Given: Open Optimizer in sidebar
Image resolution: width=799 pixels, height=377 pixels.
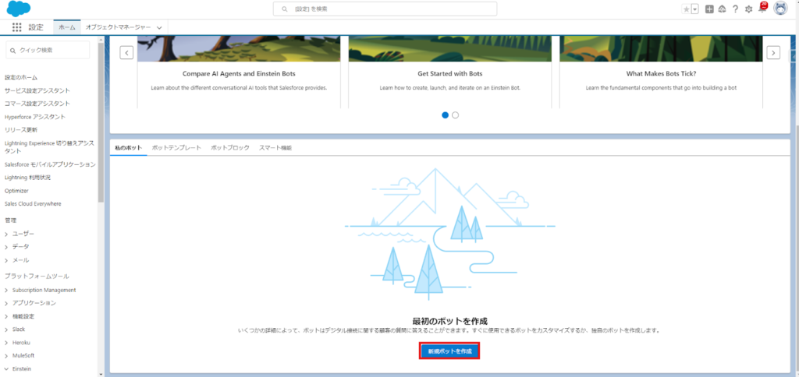Looking at the screenshot, I should pos(16,191).
